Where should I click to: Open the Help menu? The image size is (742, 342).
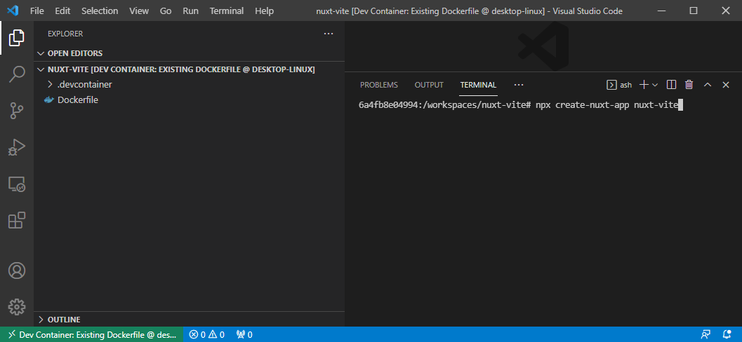(265, 11)
